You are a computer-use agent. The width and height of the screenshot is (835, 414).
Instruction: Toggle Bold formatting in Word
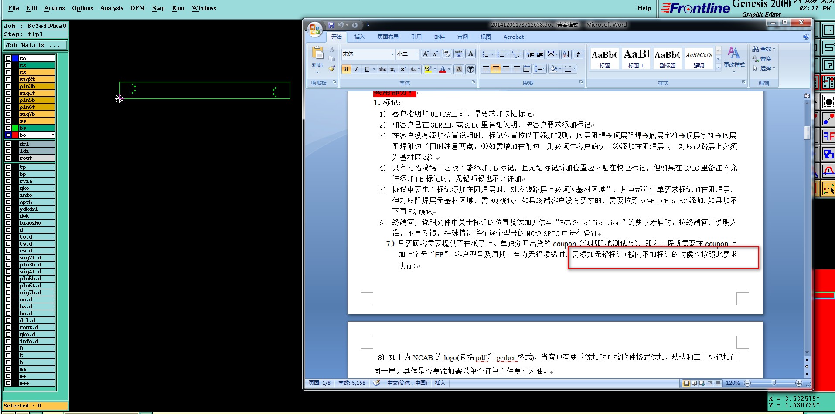click(346, 69)
